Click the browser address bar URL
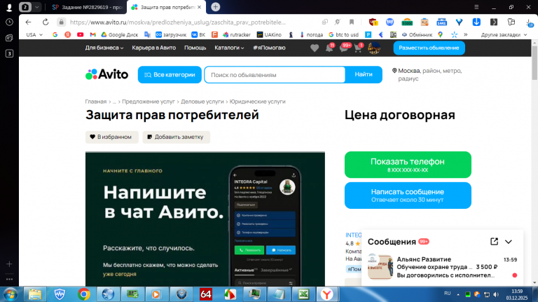 point(178,22)
